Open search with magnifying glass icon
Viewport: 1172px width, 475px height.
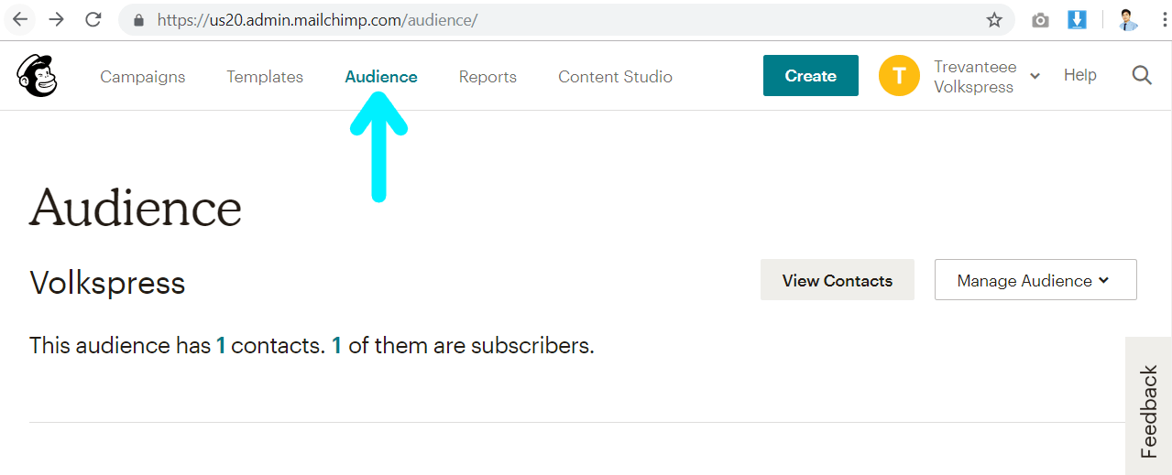(x=1142, y=75)
